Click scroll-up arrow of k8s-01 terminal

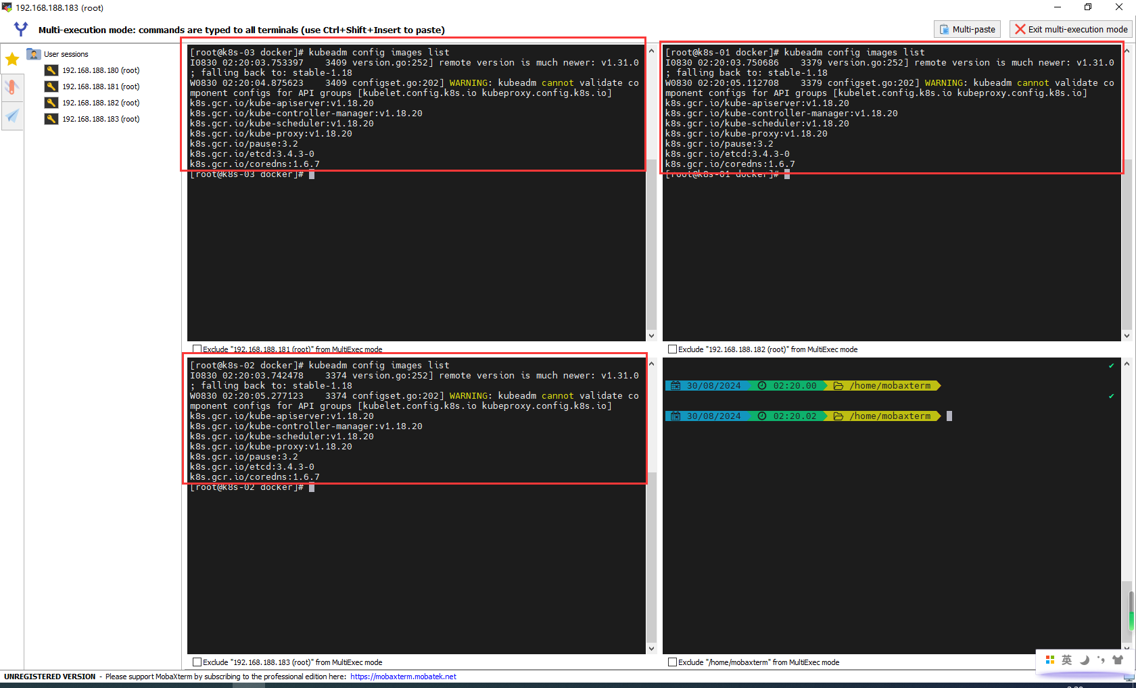(x=1127, y=51)
